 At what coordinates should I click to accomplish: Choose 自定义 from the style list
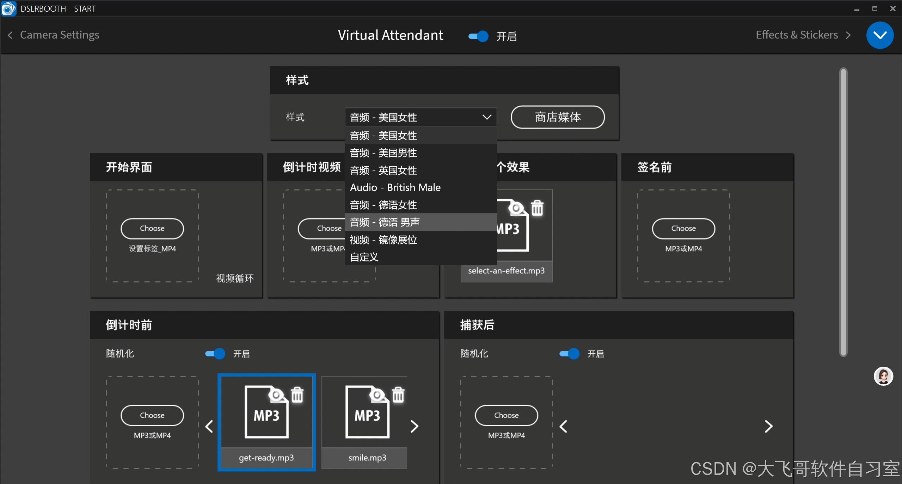(364, 257)
